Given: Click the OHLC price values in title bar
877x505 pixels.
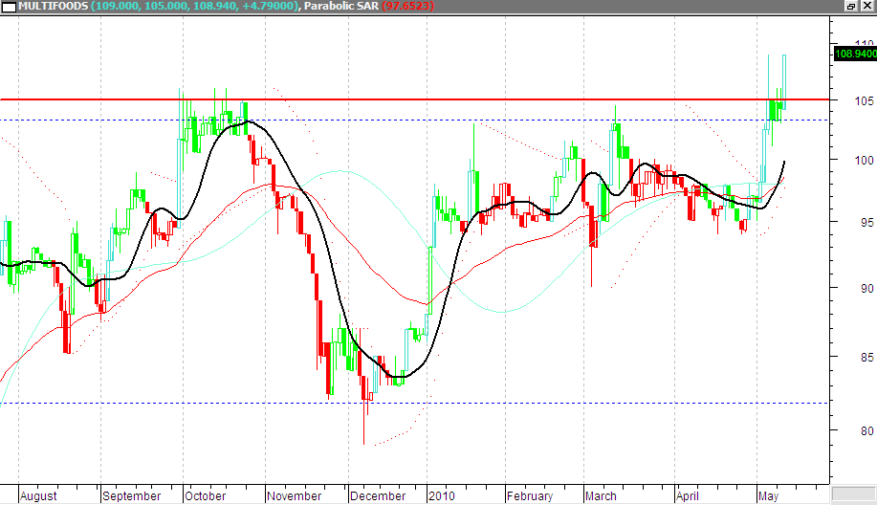Looking at the screenshot, I should point(200,7).
